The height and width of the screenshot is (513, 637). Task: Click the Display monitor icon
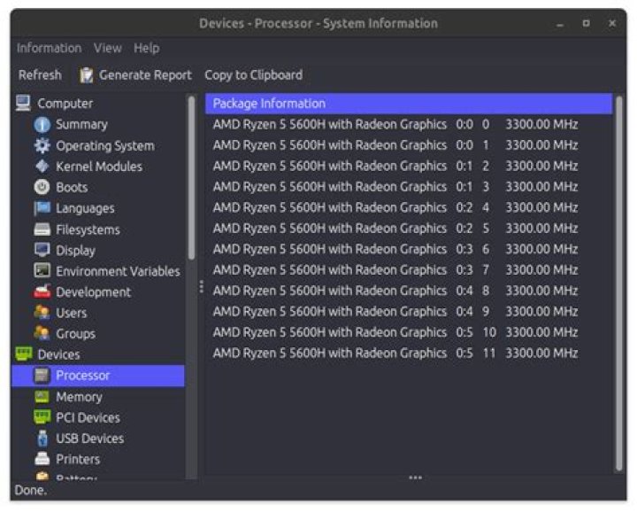(42, 250)
